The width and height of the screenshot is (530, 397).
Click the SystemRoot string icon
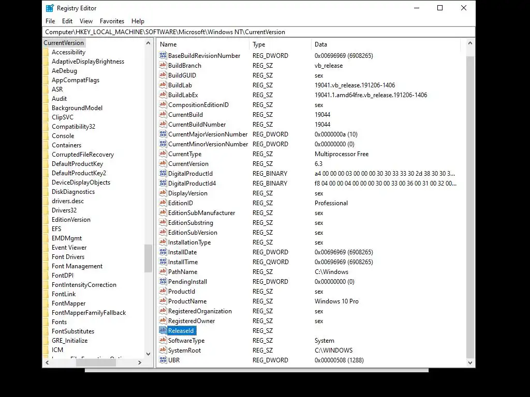coord(163,350)
